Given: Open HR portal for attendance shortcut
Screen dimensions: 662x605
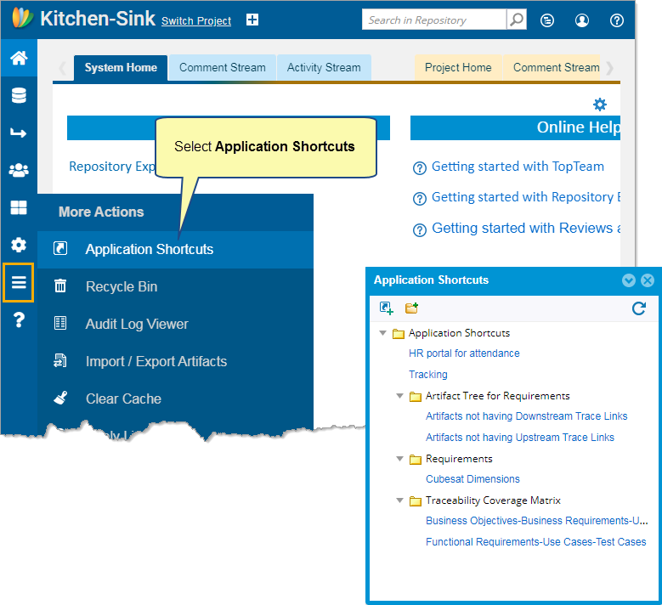Looking at the screenshot, I should [464, 353].
